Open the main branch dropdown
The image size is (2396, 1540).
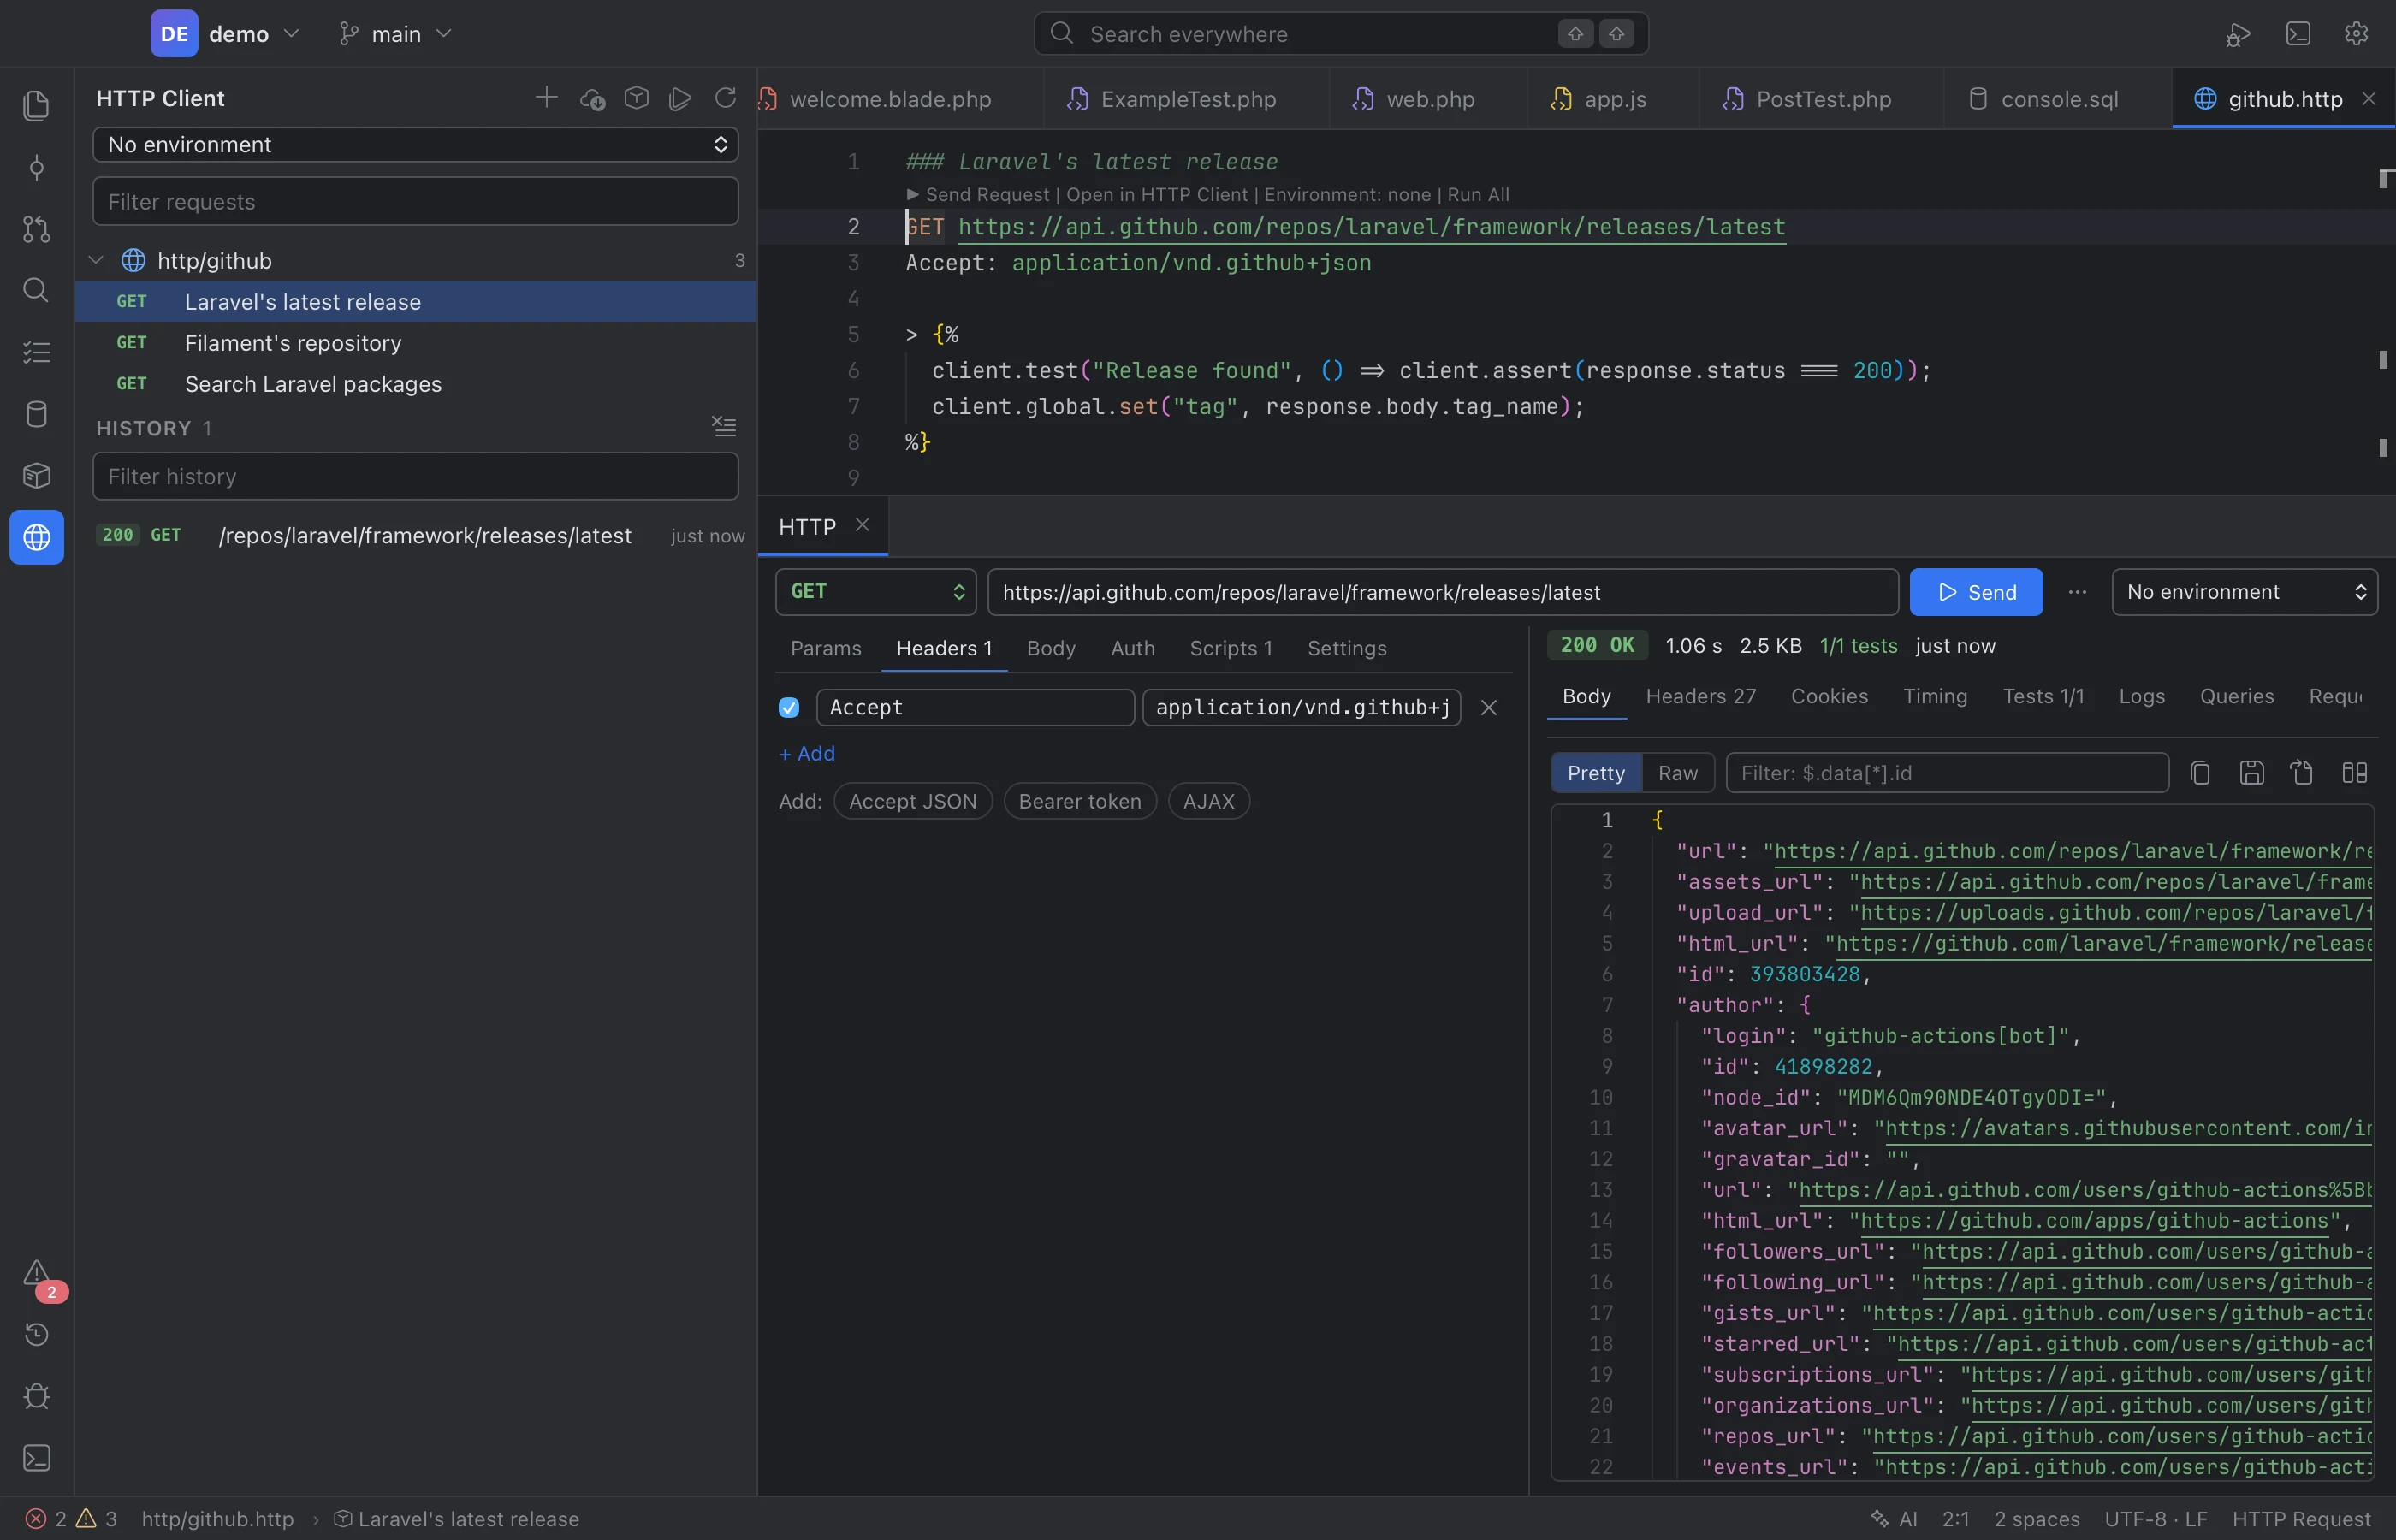pos(396,34)
